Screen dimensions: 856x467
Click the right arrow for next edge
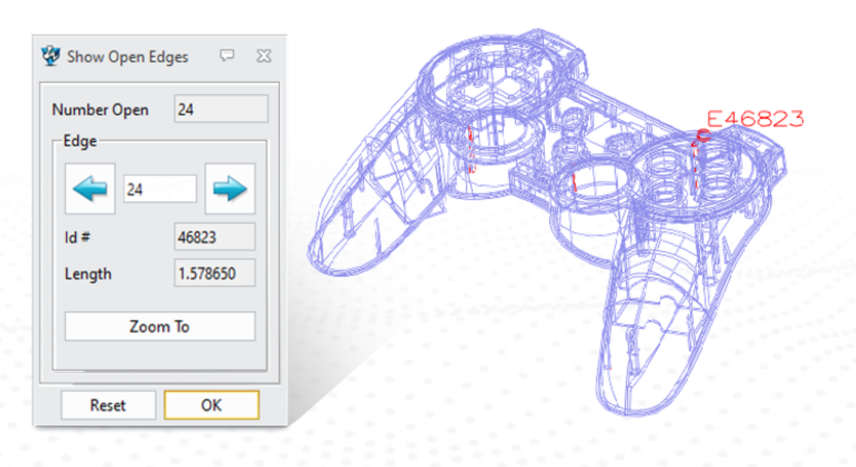click(230, 189)
